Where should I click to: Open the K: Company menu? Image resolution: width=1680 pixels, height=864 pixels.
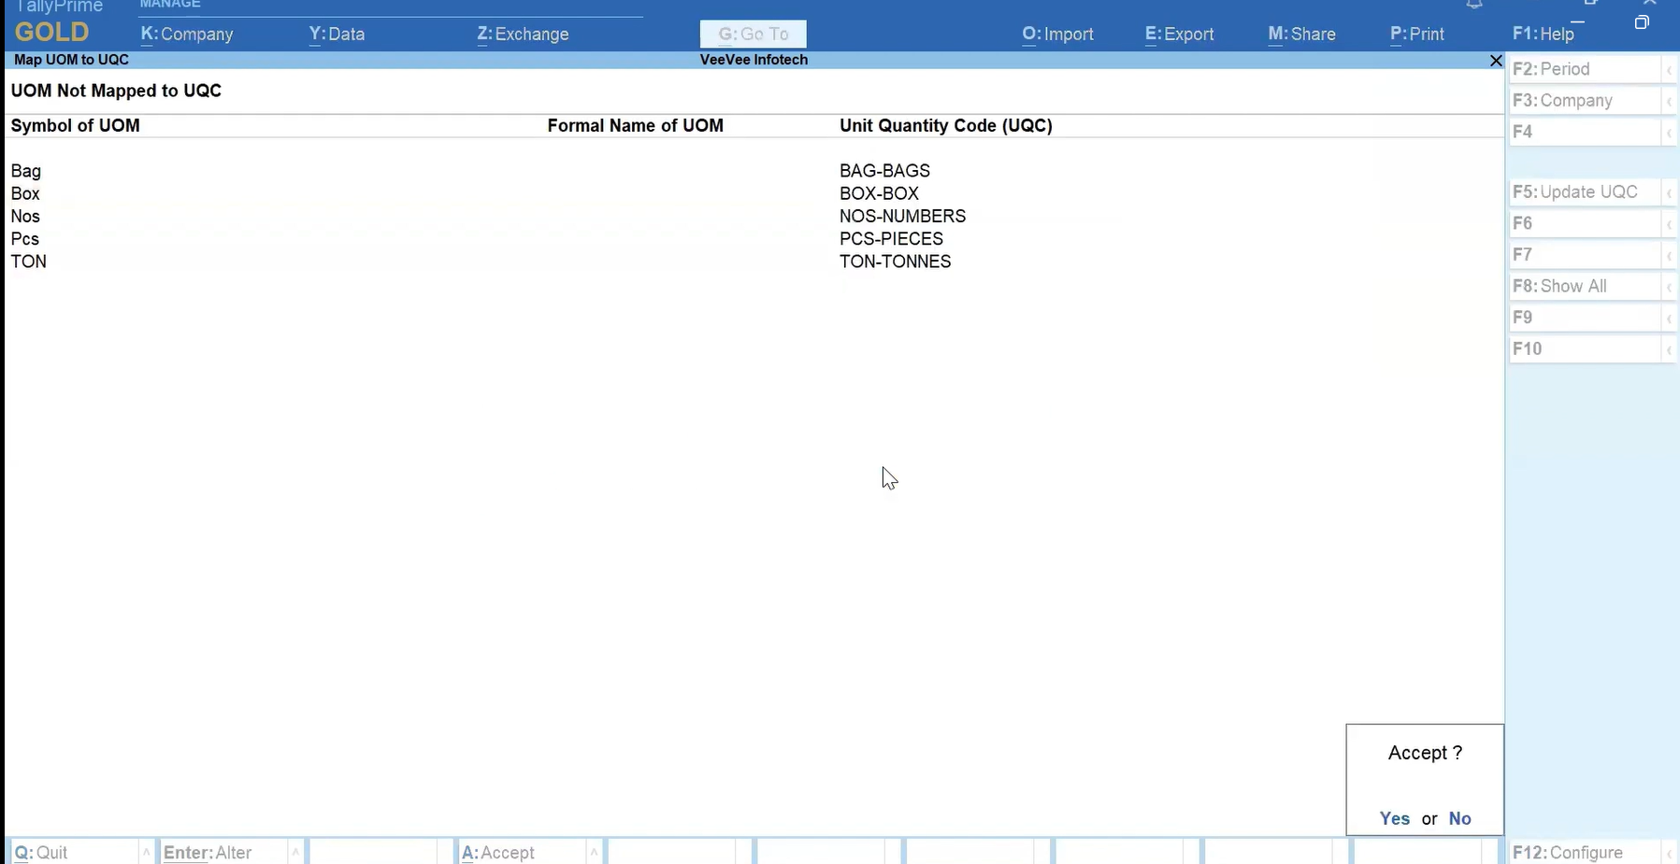tap(187, 35)
